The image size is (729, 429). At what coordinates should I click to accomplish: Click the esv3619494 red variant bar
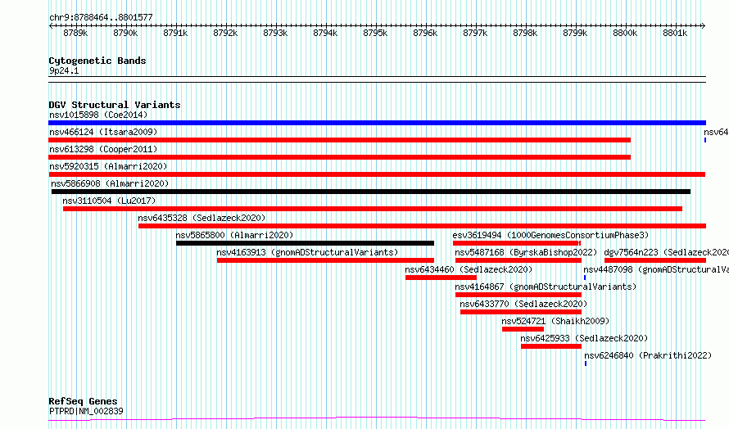coord(517,243)
